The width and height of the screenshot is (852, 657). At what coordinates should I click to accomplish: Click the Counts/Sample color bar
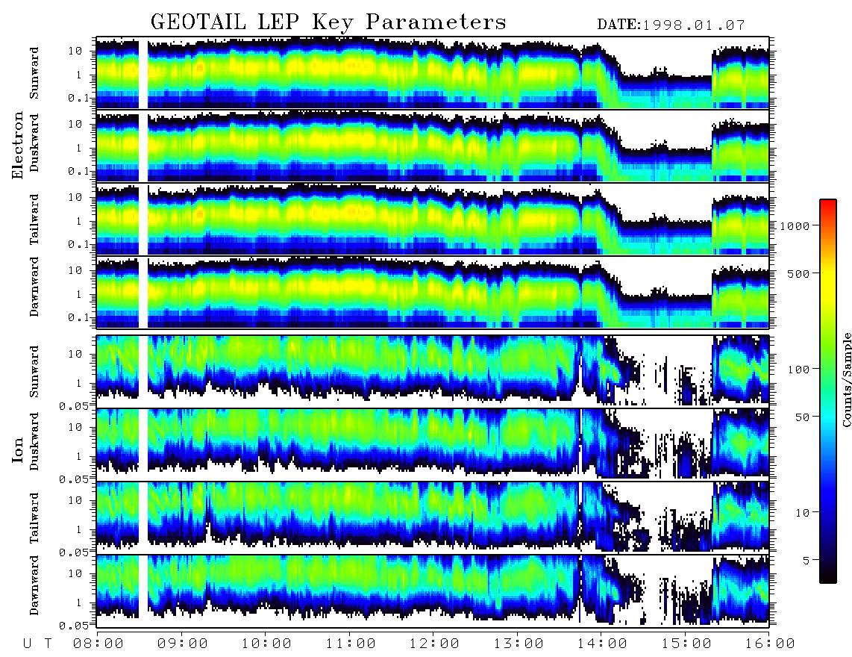tap(828, 392)
